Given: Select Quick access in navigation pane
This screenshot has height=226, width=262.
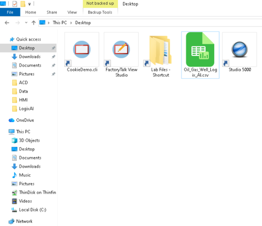Looking at the screenshot, I should click(29, 39).
